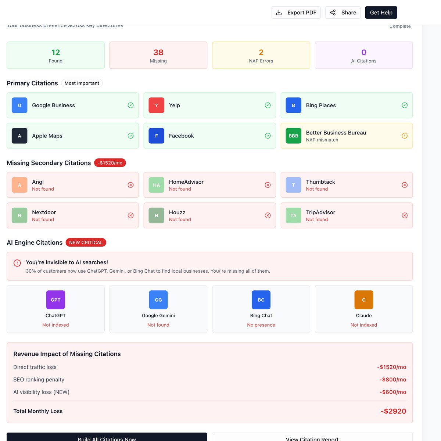Click the Facebook F icon
Viewport: 441px width, 441px height.
coord(156,136)
